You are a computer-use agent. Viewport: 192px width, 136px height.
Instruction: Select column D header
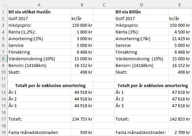pos(141,5)
